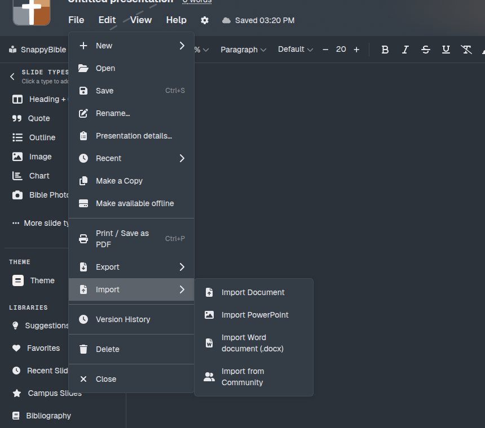Add a Quote slide
485x428 pixels.
tap(31, 118)
